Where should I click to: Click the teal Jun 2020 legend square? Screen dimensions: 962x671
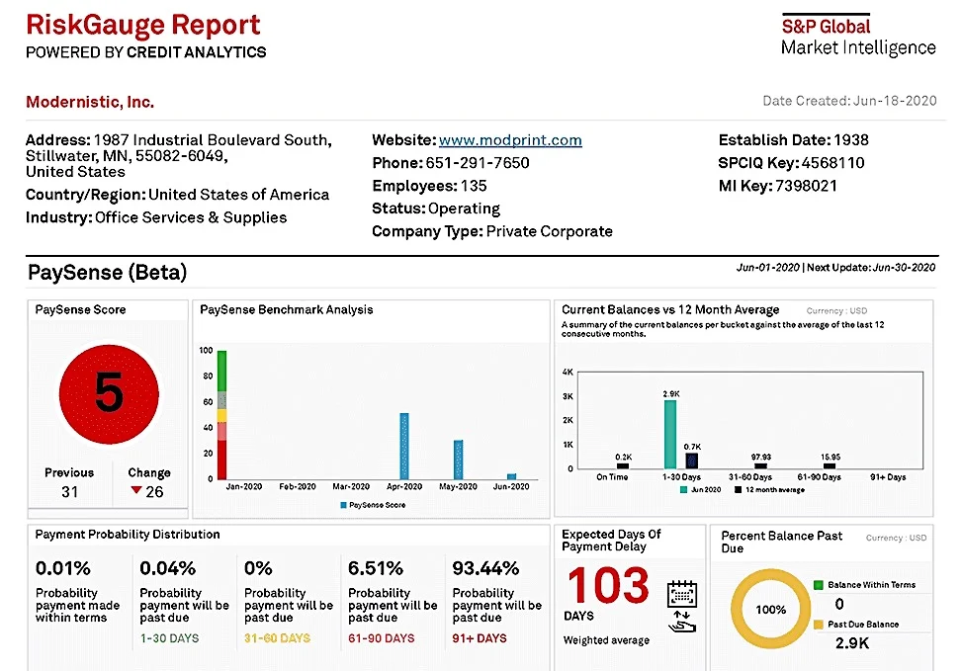pos(683,489)
